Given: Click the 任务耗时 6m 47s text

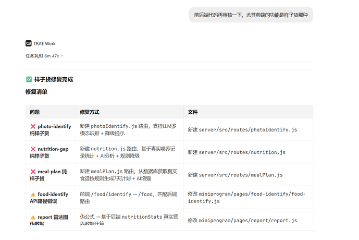Looking at the screenshot, I should pos(42,56).
